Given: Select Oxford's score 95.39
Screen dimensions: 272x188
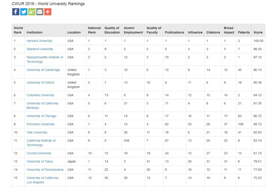Looking at the screenshot, I should coord(257,83).
